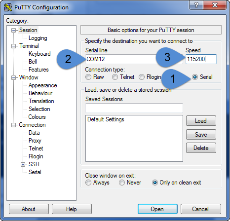Click the title bar help question-mark button
The width and height of the screenshot is (230, 221).
coord(196,5)
